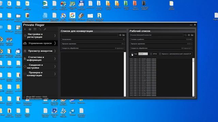
Task: Close the Private Reger window
Action: [195, 25]
